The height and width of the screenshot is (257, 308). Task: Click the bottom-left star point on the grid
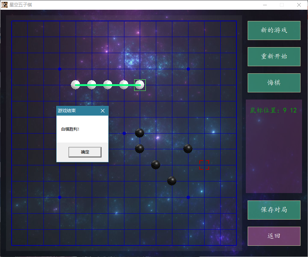(60, 198)
